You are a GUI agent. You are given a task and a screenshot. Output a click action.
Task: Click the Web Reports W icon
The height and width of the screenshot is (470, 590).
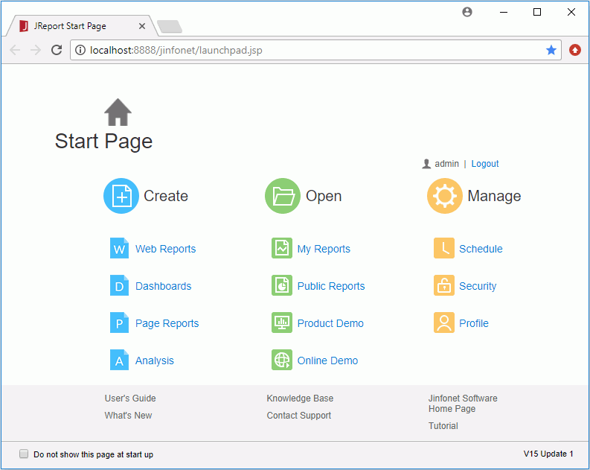coord(119,248)
